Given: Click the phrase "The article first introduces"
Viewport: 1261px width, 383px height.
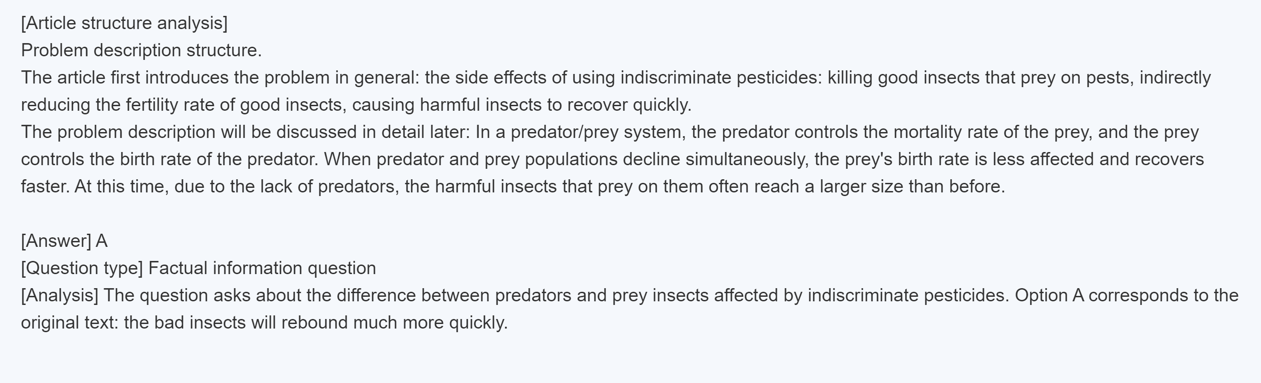Looking at the screenshot, I should coord(124,78).
